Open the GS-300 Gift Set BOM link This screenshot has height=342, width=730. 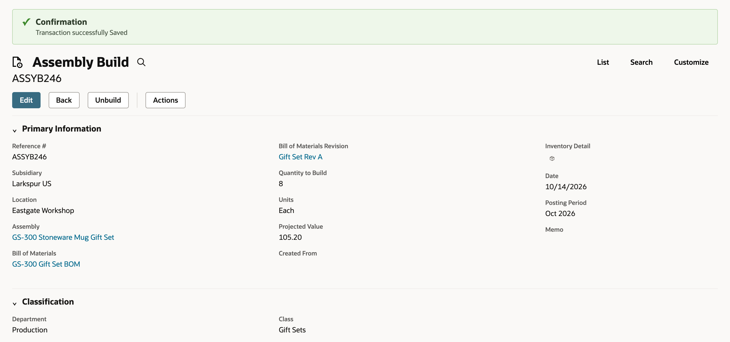46,264
